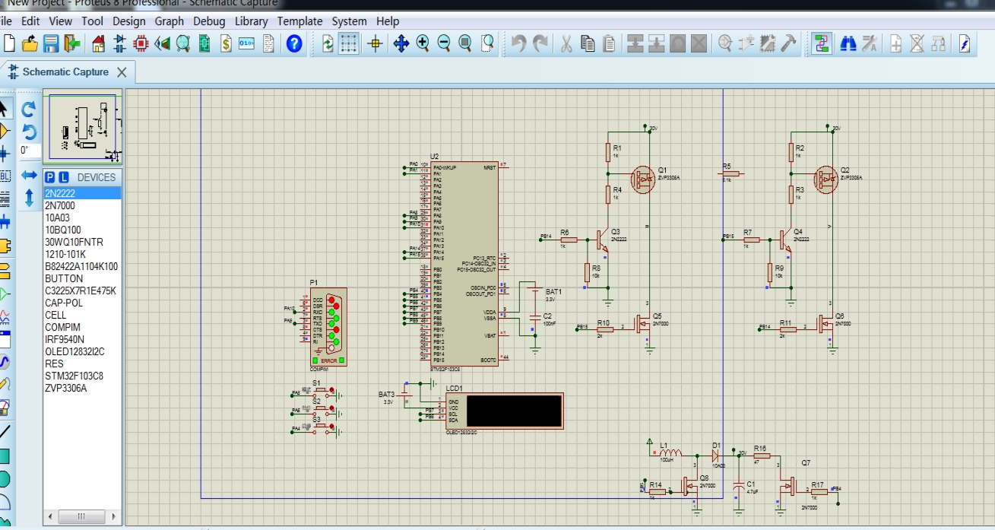Select 2N7000 in the devices list

[x=82, y=205]
